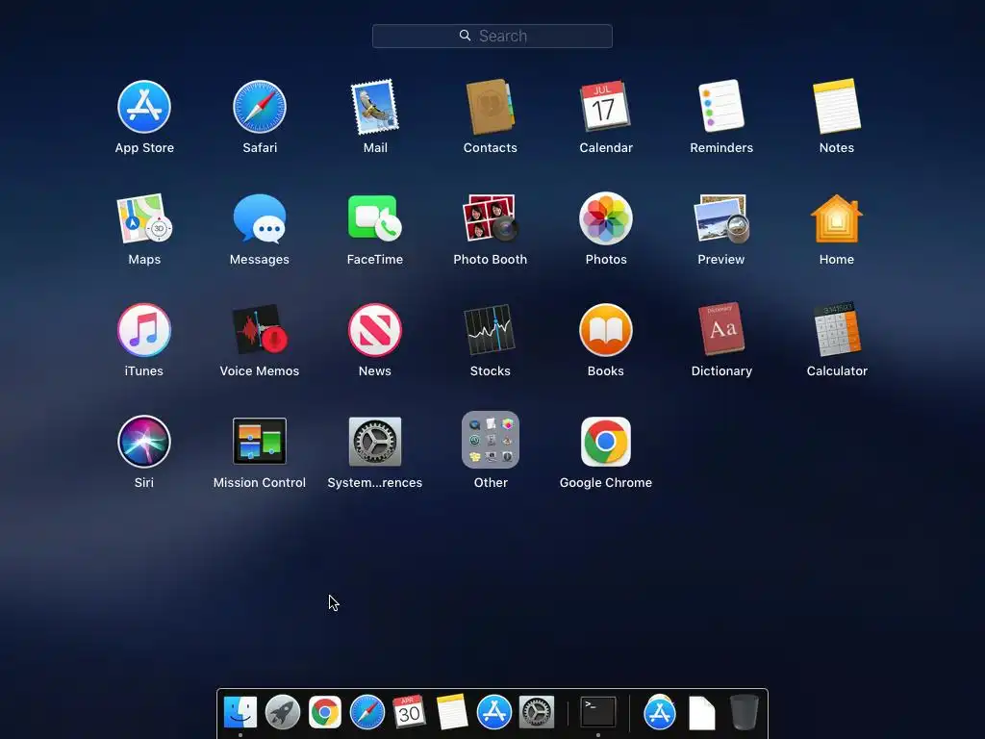This screenshot has height=739, width=985.
Task: Open Chrome from the Dock
Action: pyautogui.click(x=325, y=712)
